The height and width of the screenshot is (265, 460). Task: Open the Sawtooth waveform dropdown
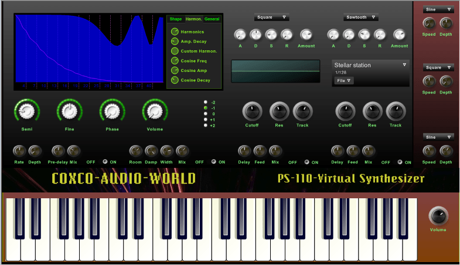point(361,18)
